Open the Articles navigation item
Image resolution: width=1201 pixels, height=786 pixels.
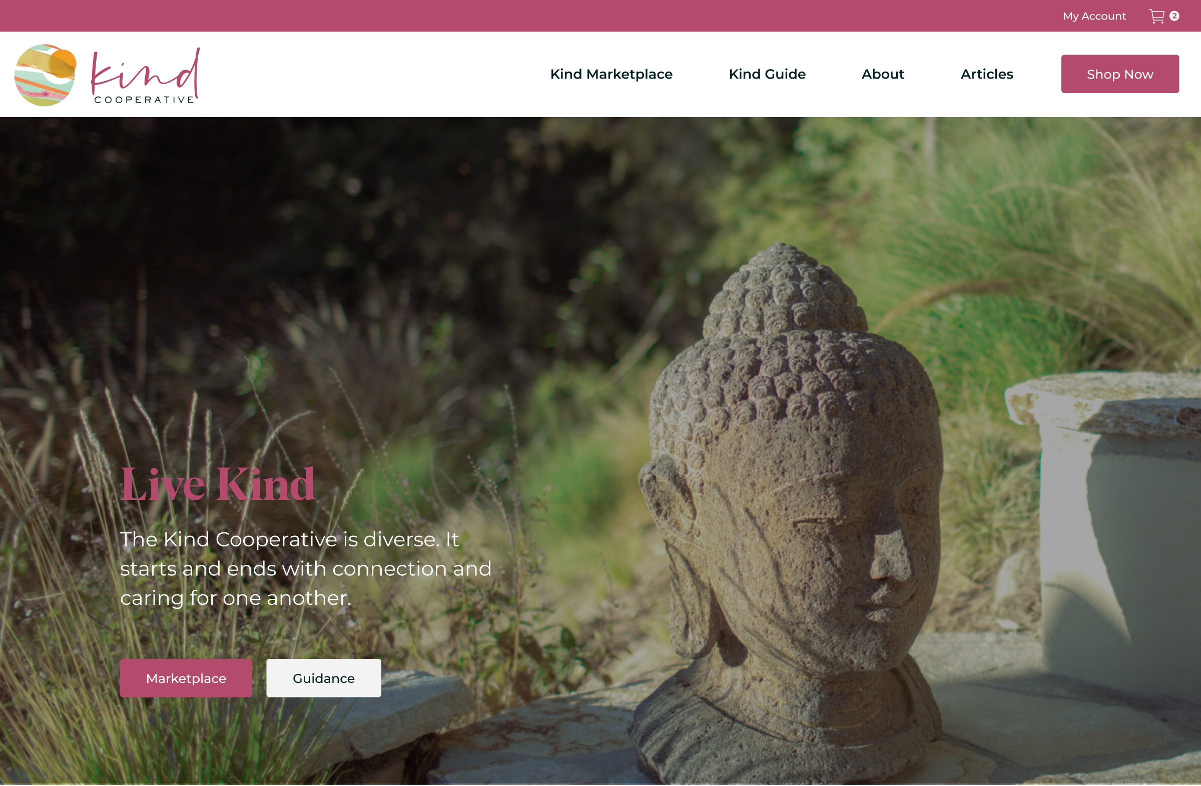[986, 74]
